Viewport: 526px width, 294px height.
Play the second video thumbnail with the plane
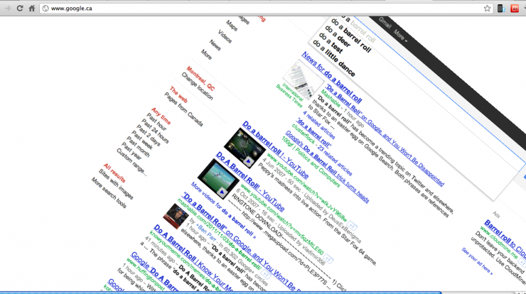[218, 179]
